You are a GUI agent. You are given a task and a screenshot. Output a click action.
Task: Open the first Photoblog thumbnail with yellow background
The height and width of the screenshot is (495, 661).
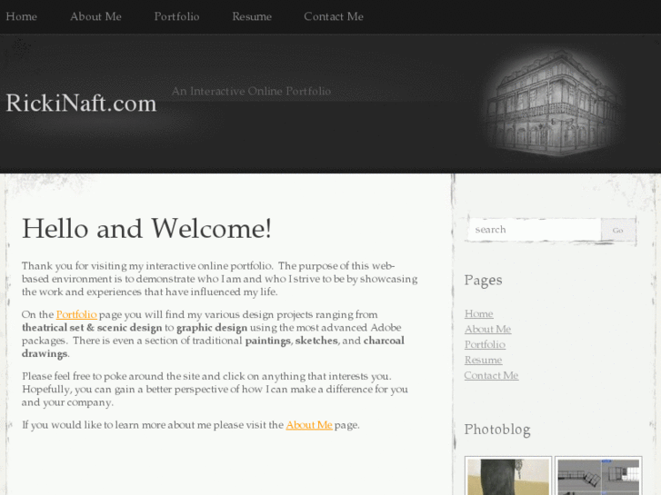(x=508, y=476)
